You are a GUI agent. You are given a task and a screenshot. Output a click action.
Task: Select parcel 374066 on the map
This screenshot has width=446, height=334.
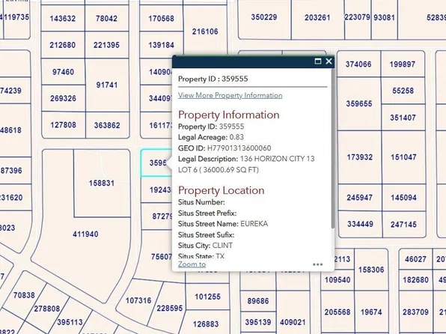tap(358, 64)
